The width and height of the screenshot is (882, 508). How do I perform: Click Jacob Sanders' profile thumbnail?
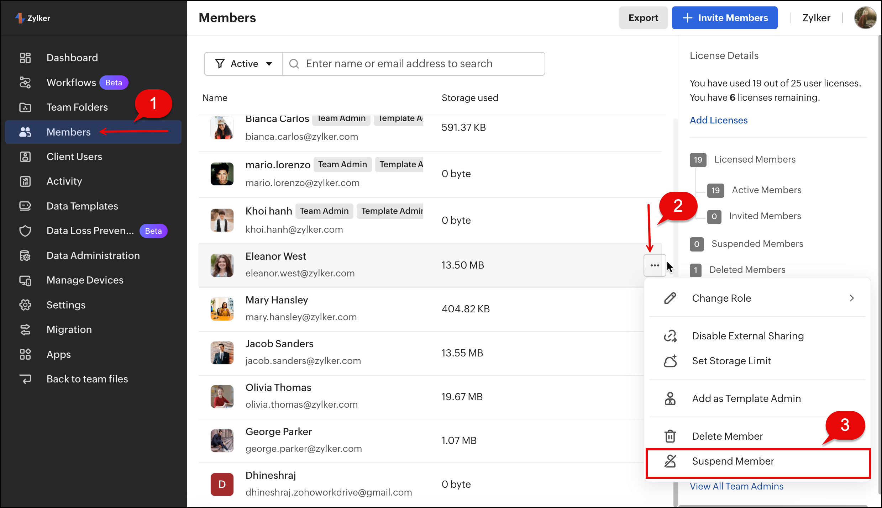(x=222, y=353)
